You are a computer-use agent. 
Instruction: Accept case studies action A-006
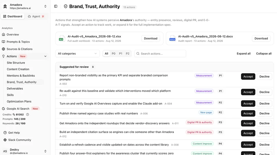click(248, 113)
